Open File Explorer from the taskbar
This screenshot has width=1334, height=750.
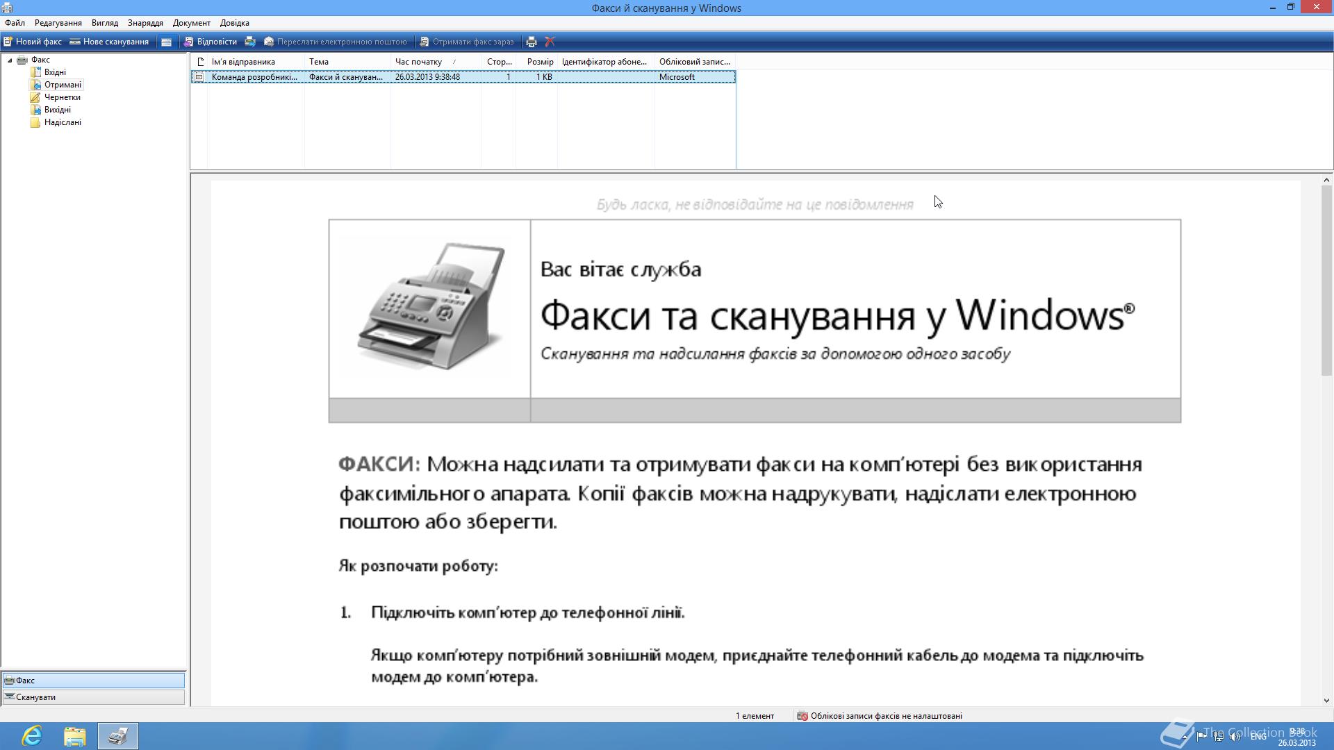75,736
